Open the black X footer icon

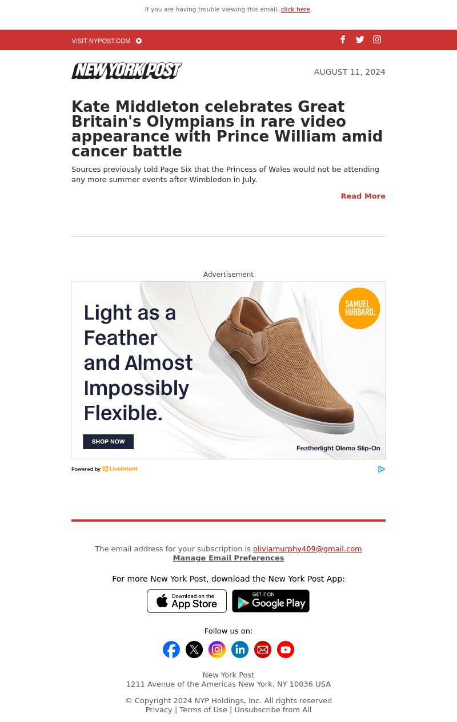(x=194, y=650)
